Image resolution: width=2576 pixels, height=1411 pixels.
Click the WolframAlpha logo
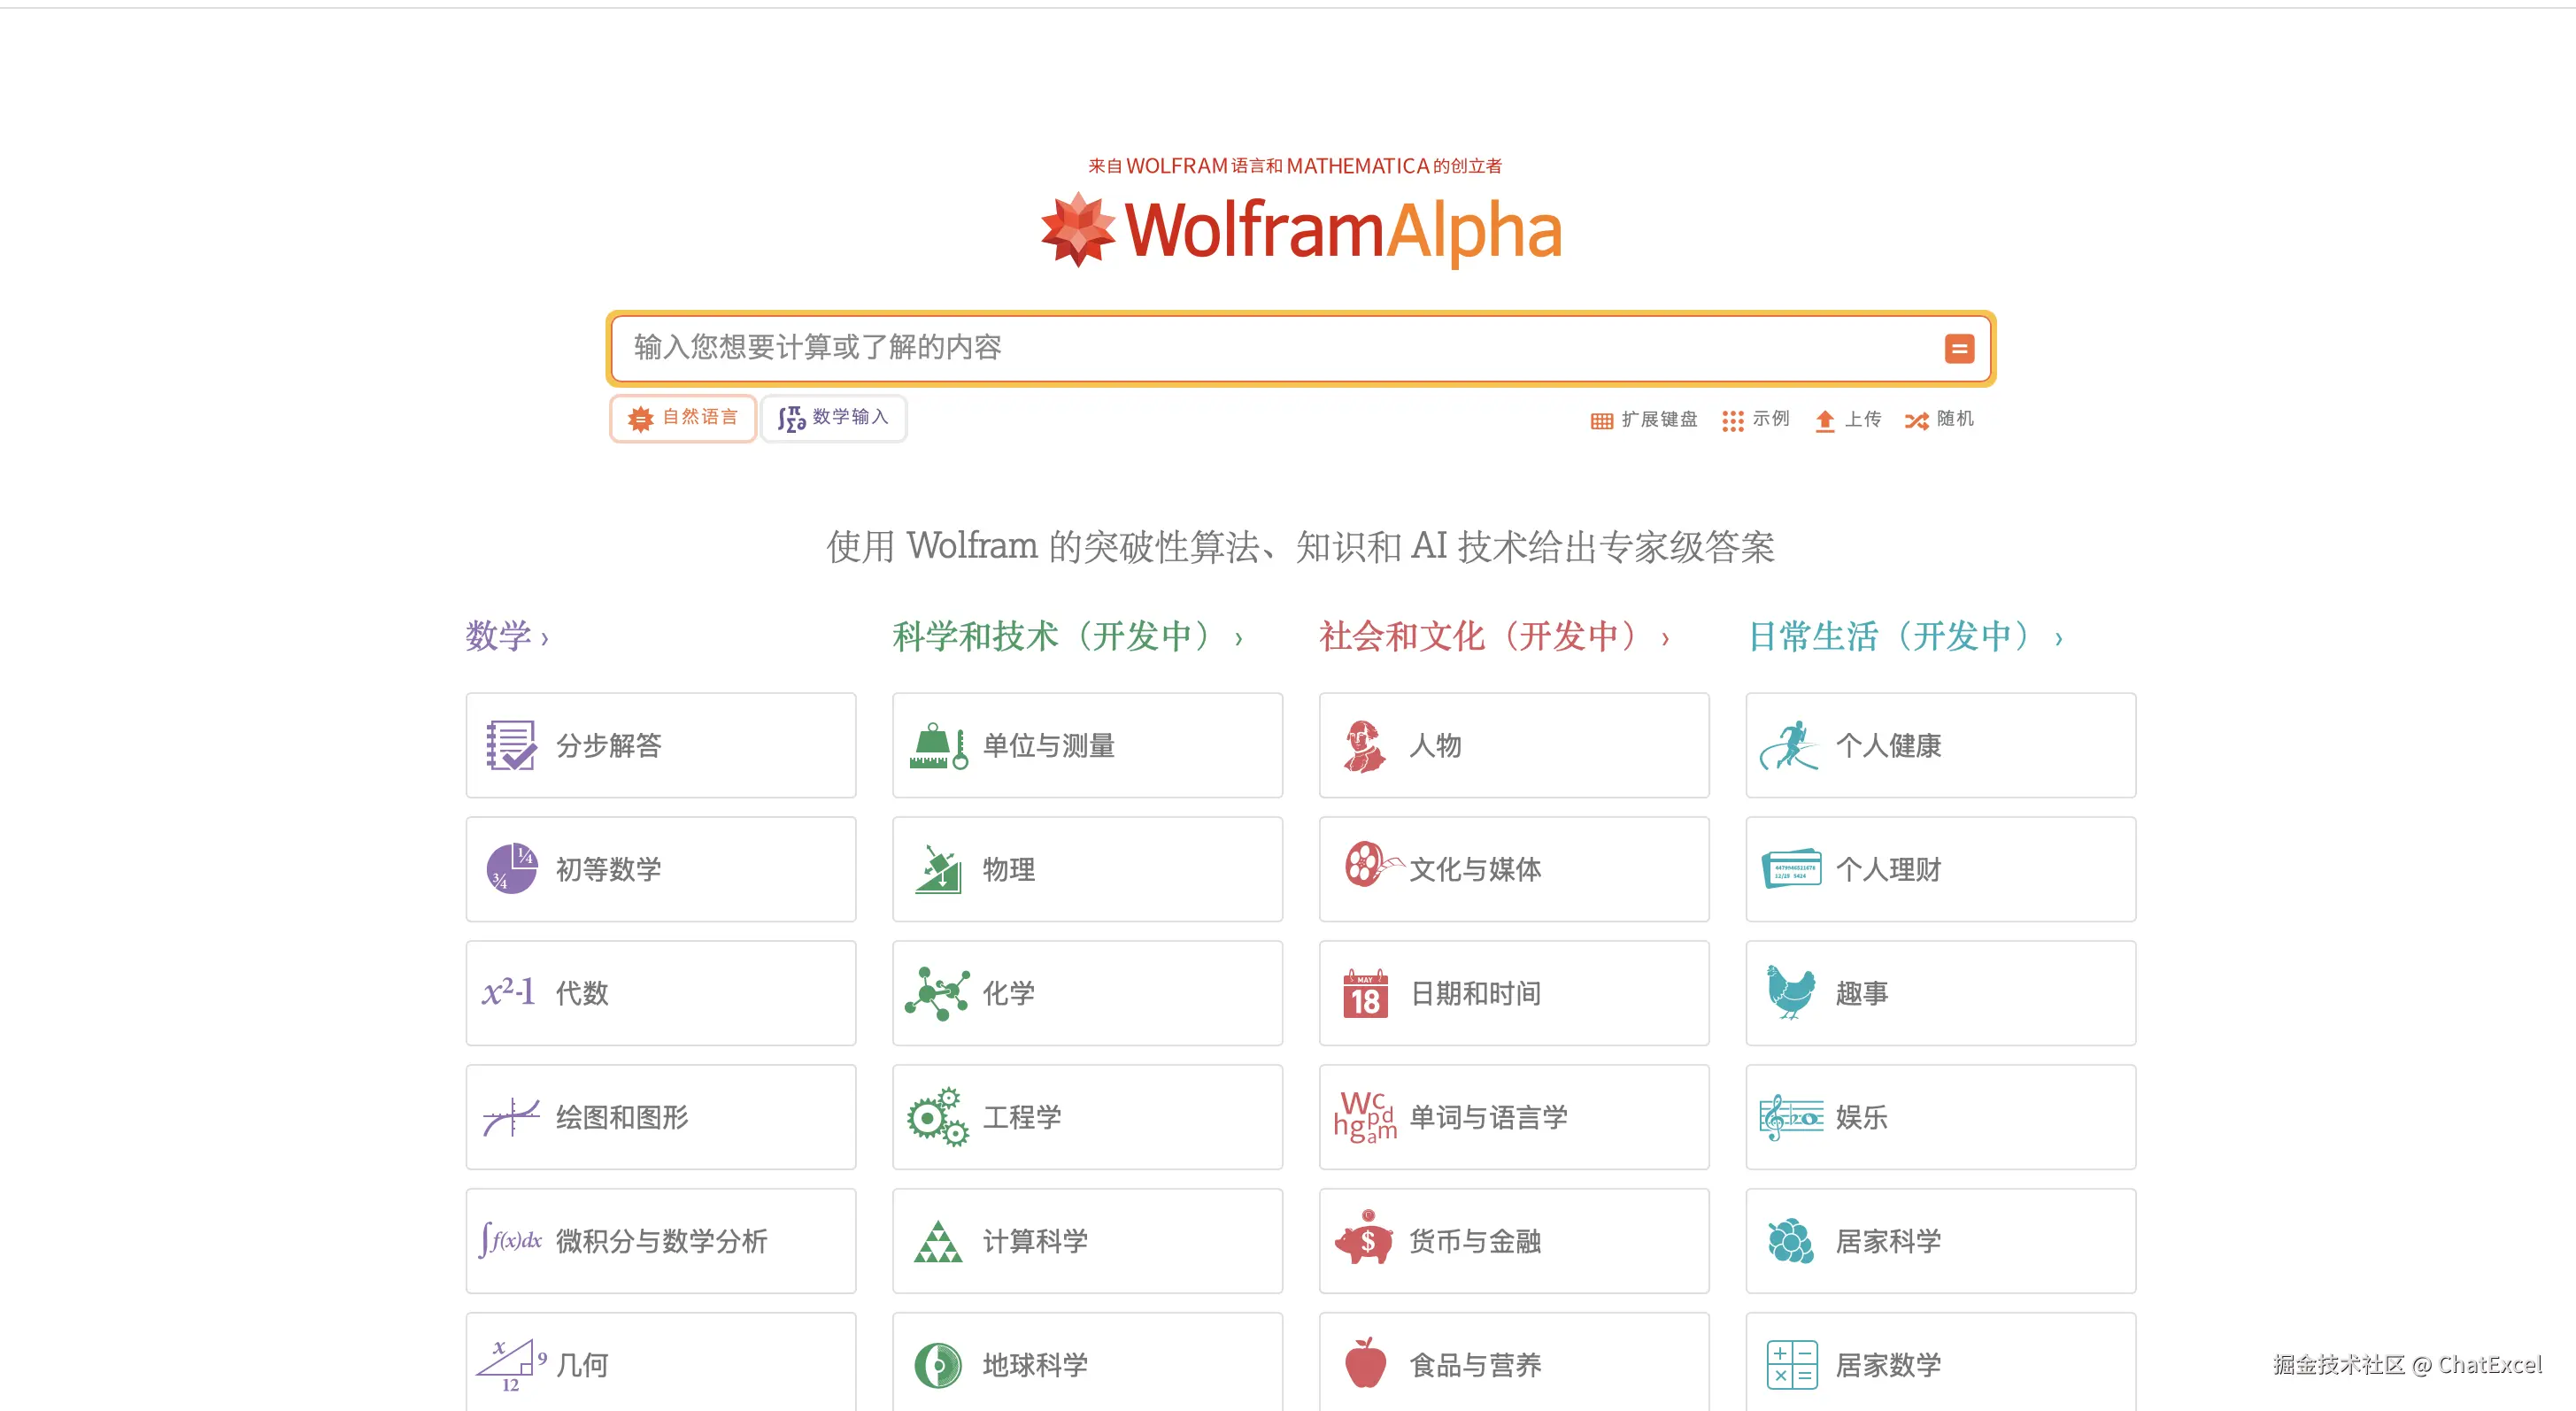tap(1300, 230)
